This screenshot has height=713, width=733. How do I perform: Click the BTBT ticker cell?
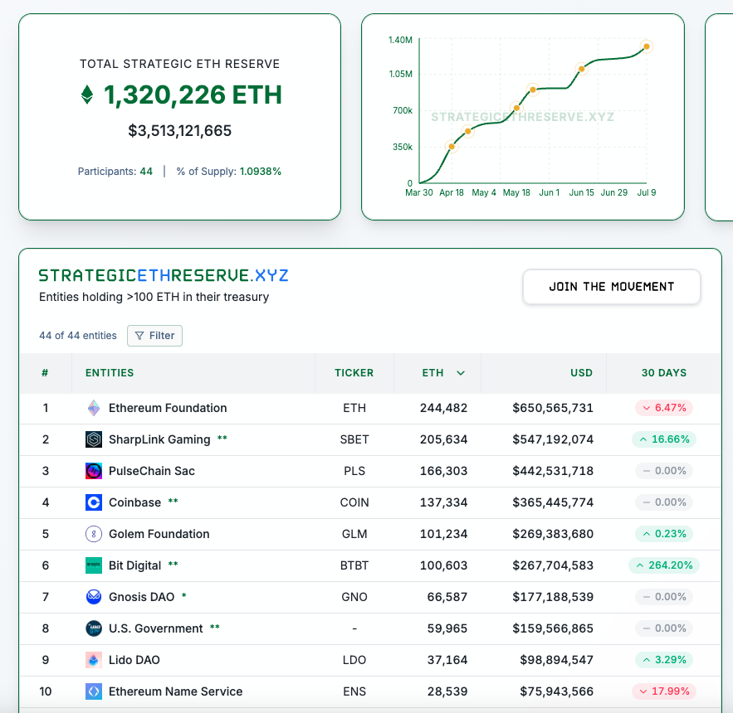point(354,565)
